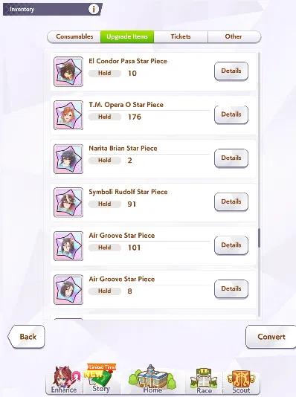Click the Back button
This screenshot has width=296, height=397.
click(26, 337)
